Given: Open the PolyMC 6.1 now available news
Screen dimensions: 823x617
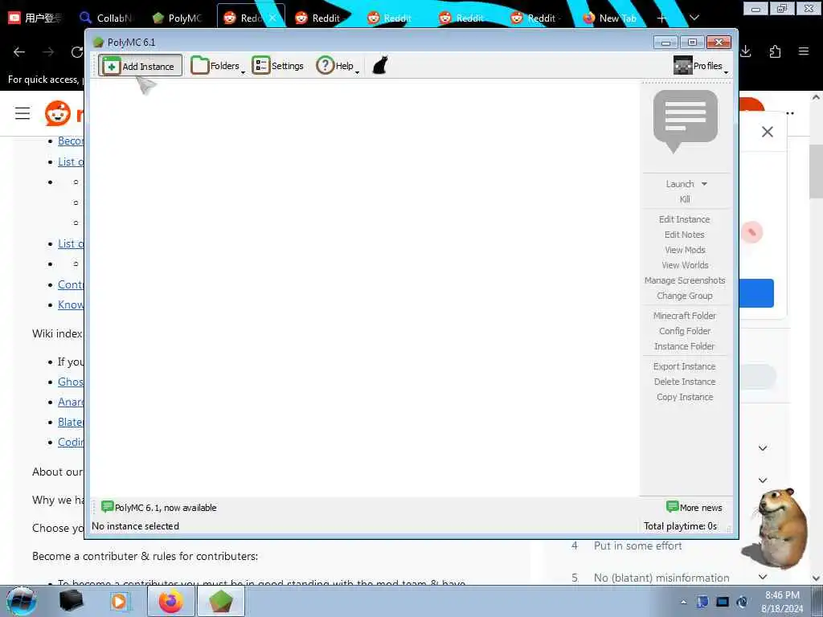Looking at the screenshot, I should pyautogui.click(x=158, y=507).
